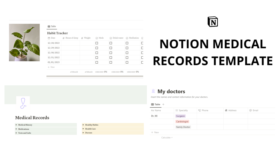279x157 pixels.
Task: Click the Habit Tracker title
Action: click(57, 33)
